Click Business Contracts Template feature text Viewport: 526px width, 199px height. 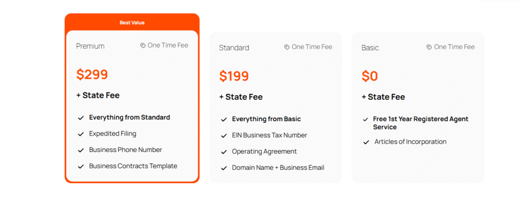(x=133, y=166)
